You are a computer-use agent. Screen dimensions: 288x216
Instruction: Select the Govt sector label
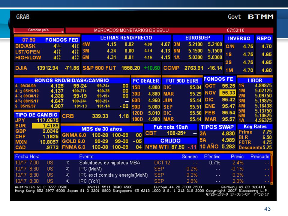point(234,17)
